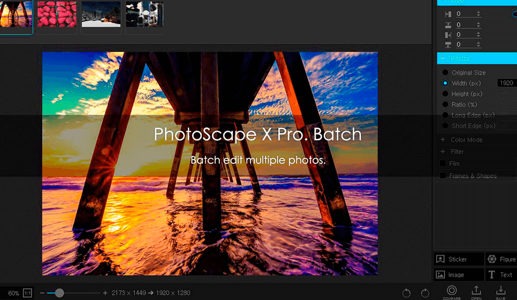Decrease the right crop value stepper
The image size is (517, 300).
click(x=478, y=36)
